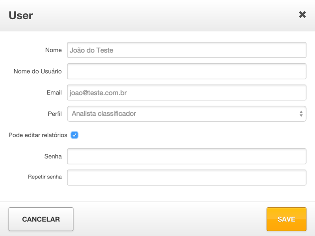Click the Email field with joao@teste.com.br
Screen dimensions: 315x236
[186, 92]
